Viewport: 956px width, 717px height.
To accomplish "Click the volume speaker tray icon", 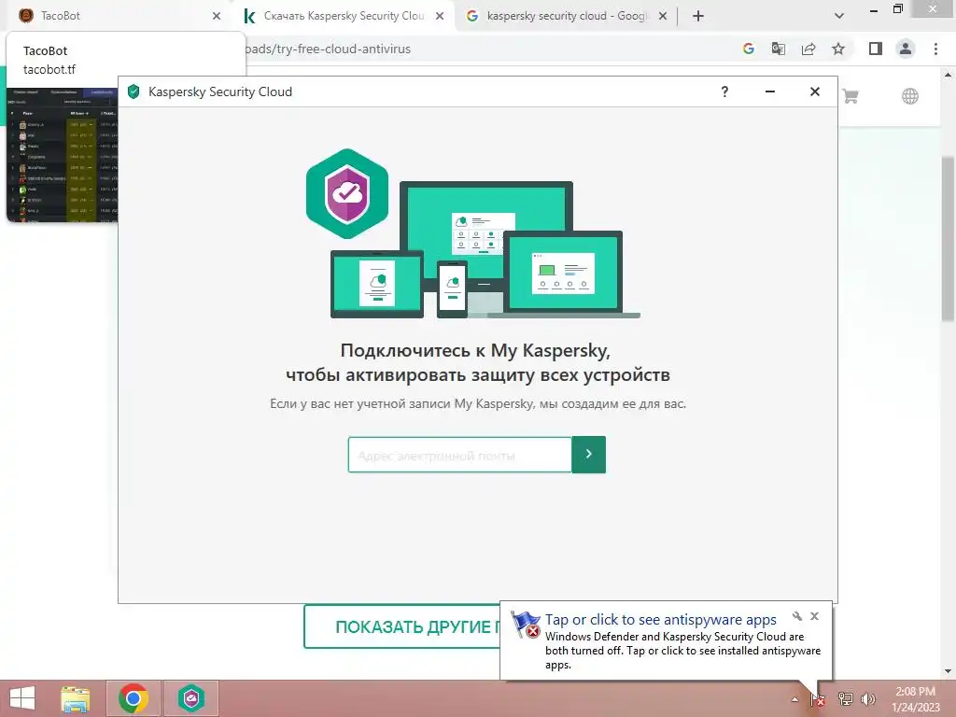I will click(868, 699).
